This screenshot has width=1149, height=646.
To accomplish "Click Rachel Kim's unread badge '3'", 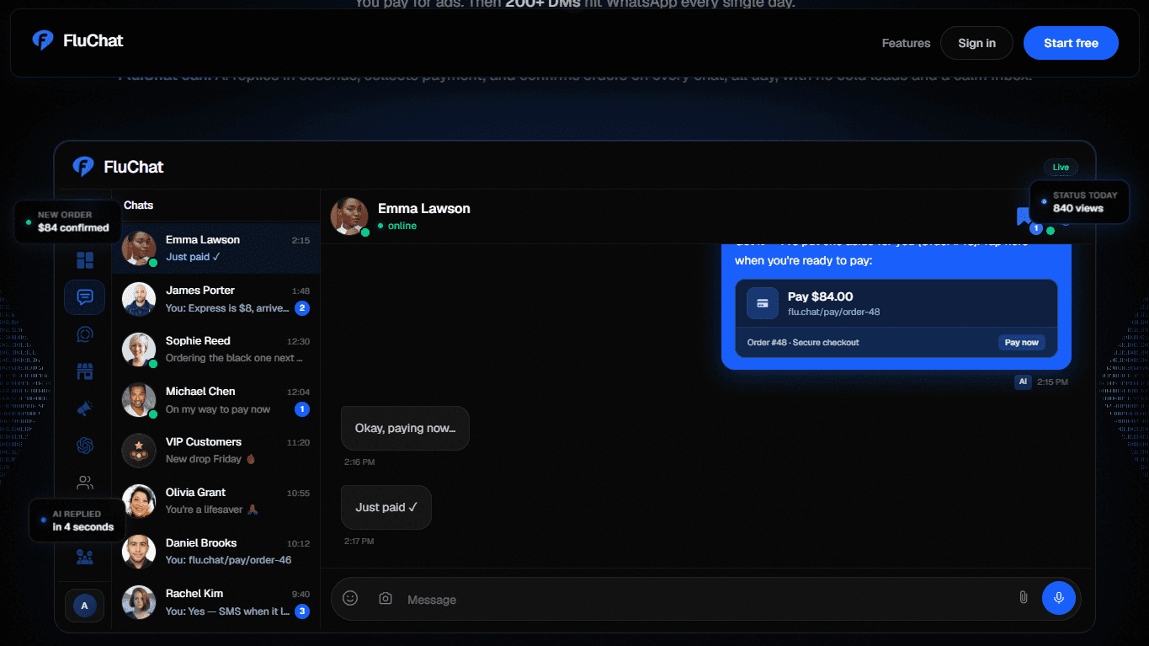I will tap(302, 611).
